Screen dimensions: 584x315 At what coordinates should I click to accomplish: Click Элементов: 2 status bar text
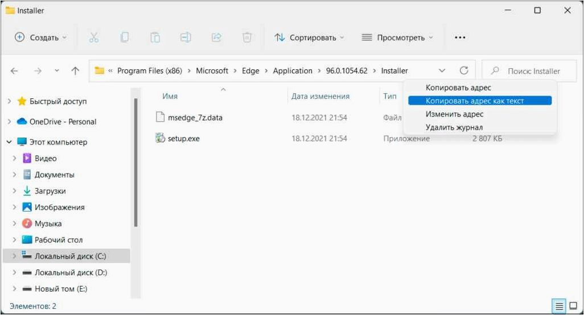pos(33,306)
